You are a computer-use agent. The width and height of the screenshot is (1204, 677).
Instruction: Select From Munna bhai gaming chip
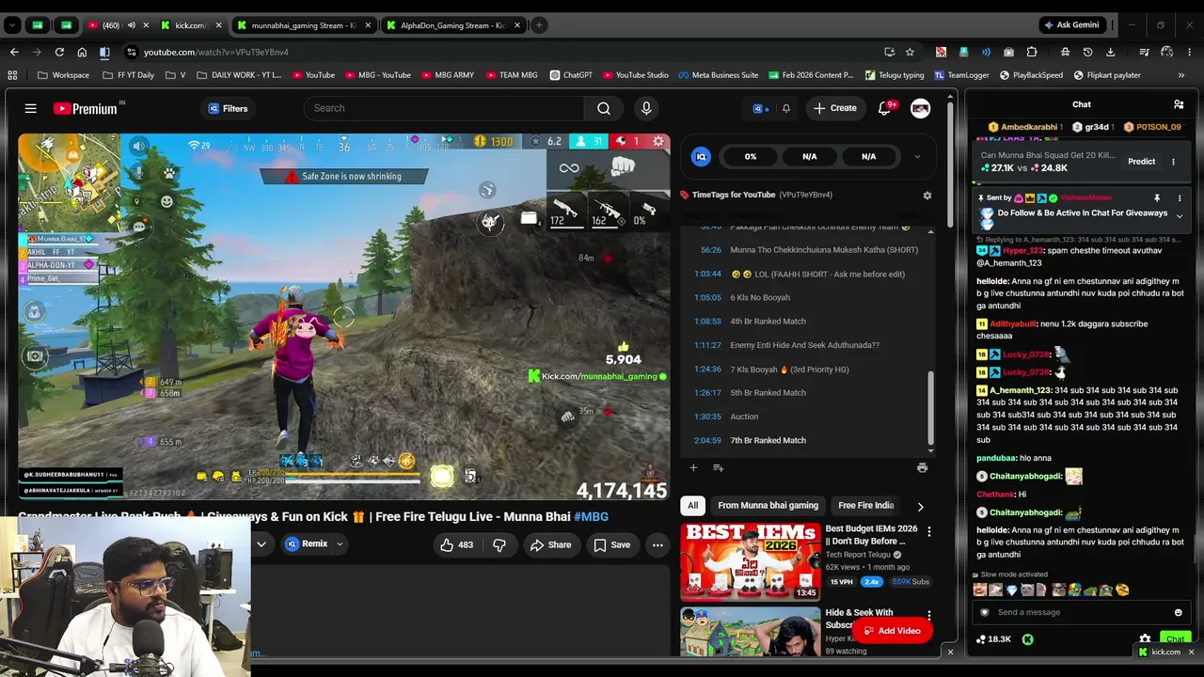coord(768,506)
